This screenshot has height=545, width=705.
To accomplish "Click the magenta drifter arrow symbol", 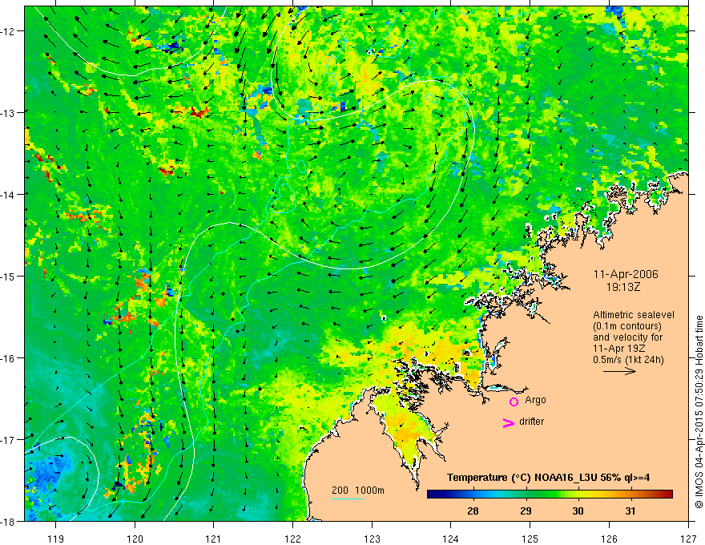I will pyautogui.click(x=508, y=422).
